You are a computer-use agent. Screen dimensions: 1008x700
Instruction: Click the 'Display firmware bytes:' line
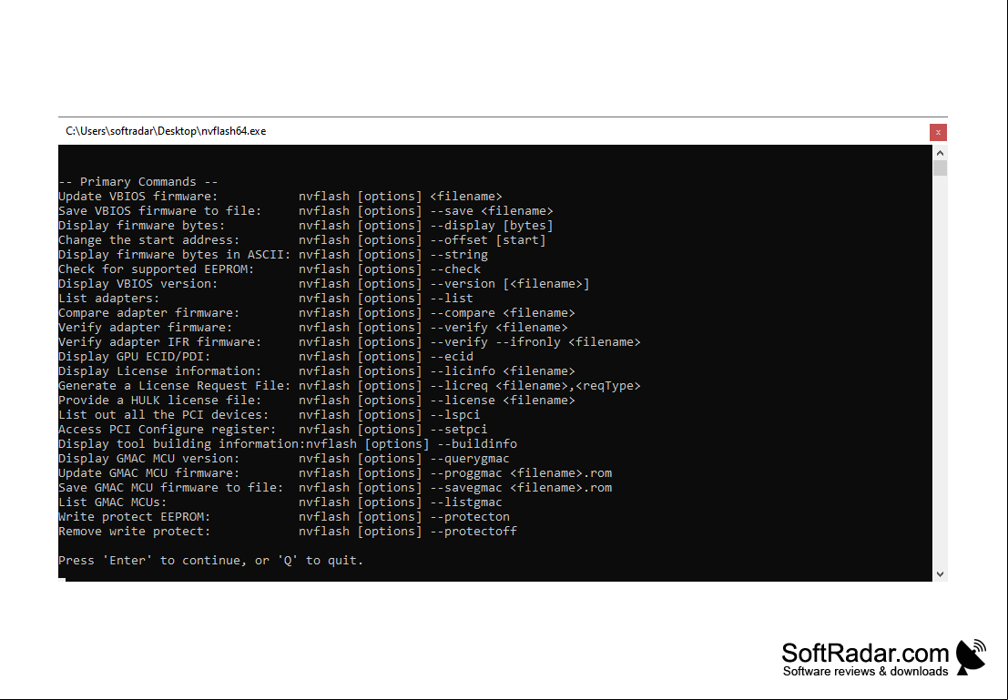click(x=306, y=226)
